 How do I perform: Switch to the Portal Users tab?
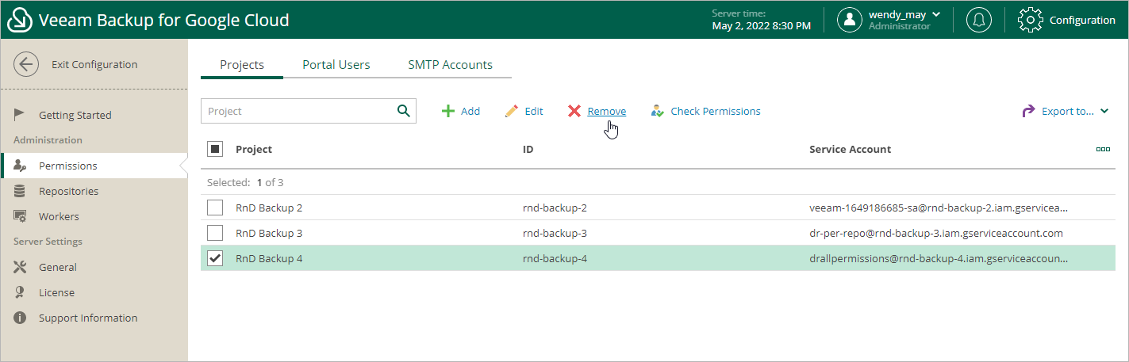(x=336, y=65)
